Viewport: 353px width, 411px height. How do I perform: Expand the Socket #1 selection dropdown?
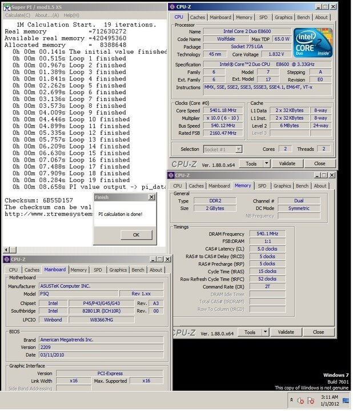(238, 150)
